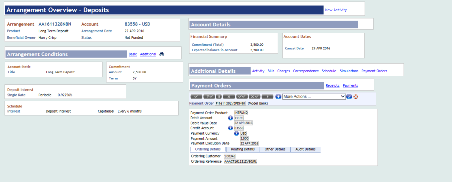Switch to the Routing Details tab
This screenshot has width=452, height=182.
click(243, 149)
